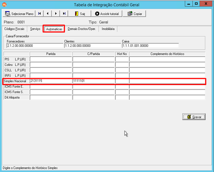This screenshot has width=214, height=172.
Task: Jump to the last record
Action: pyautogui.click(x=64, y=14)
